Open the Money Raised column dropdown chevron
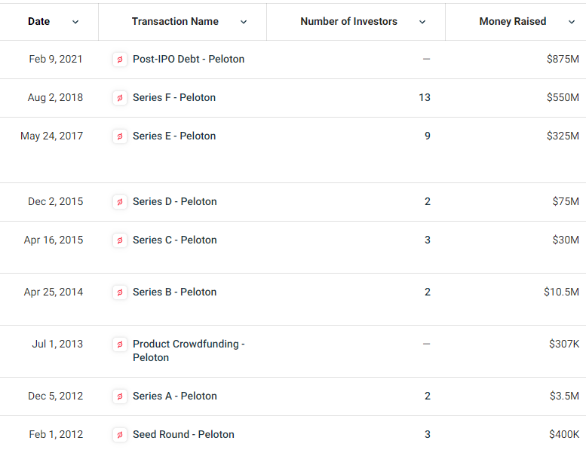 click(x=572, y=22)
